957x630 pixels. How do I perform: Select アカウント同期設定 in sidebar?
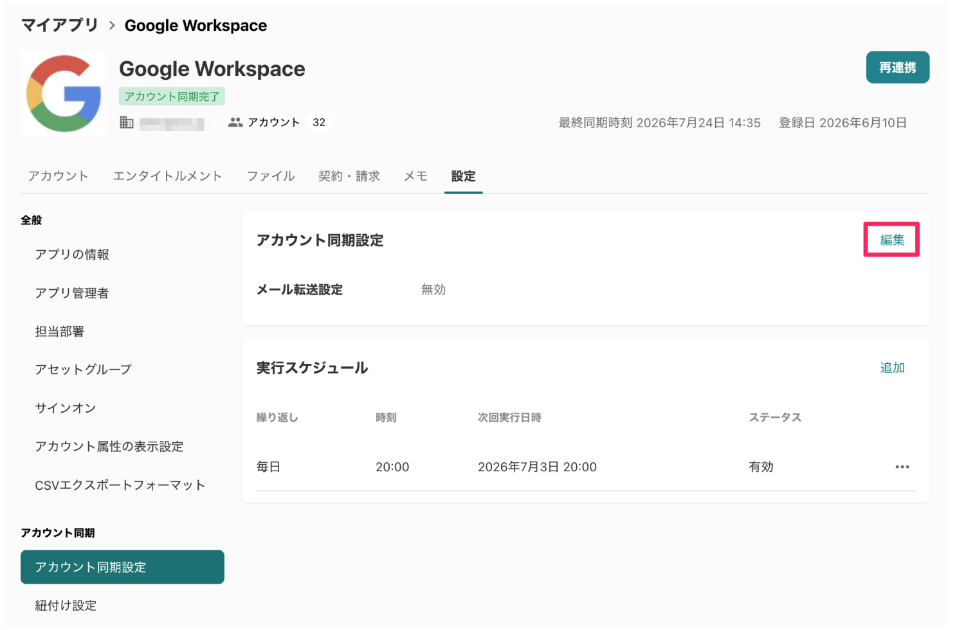(x=122, y=567)
